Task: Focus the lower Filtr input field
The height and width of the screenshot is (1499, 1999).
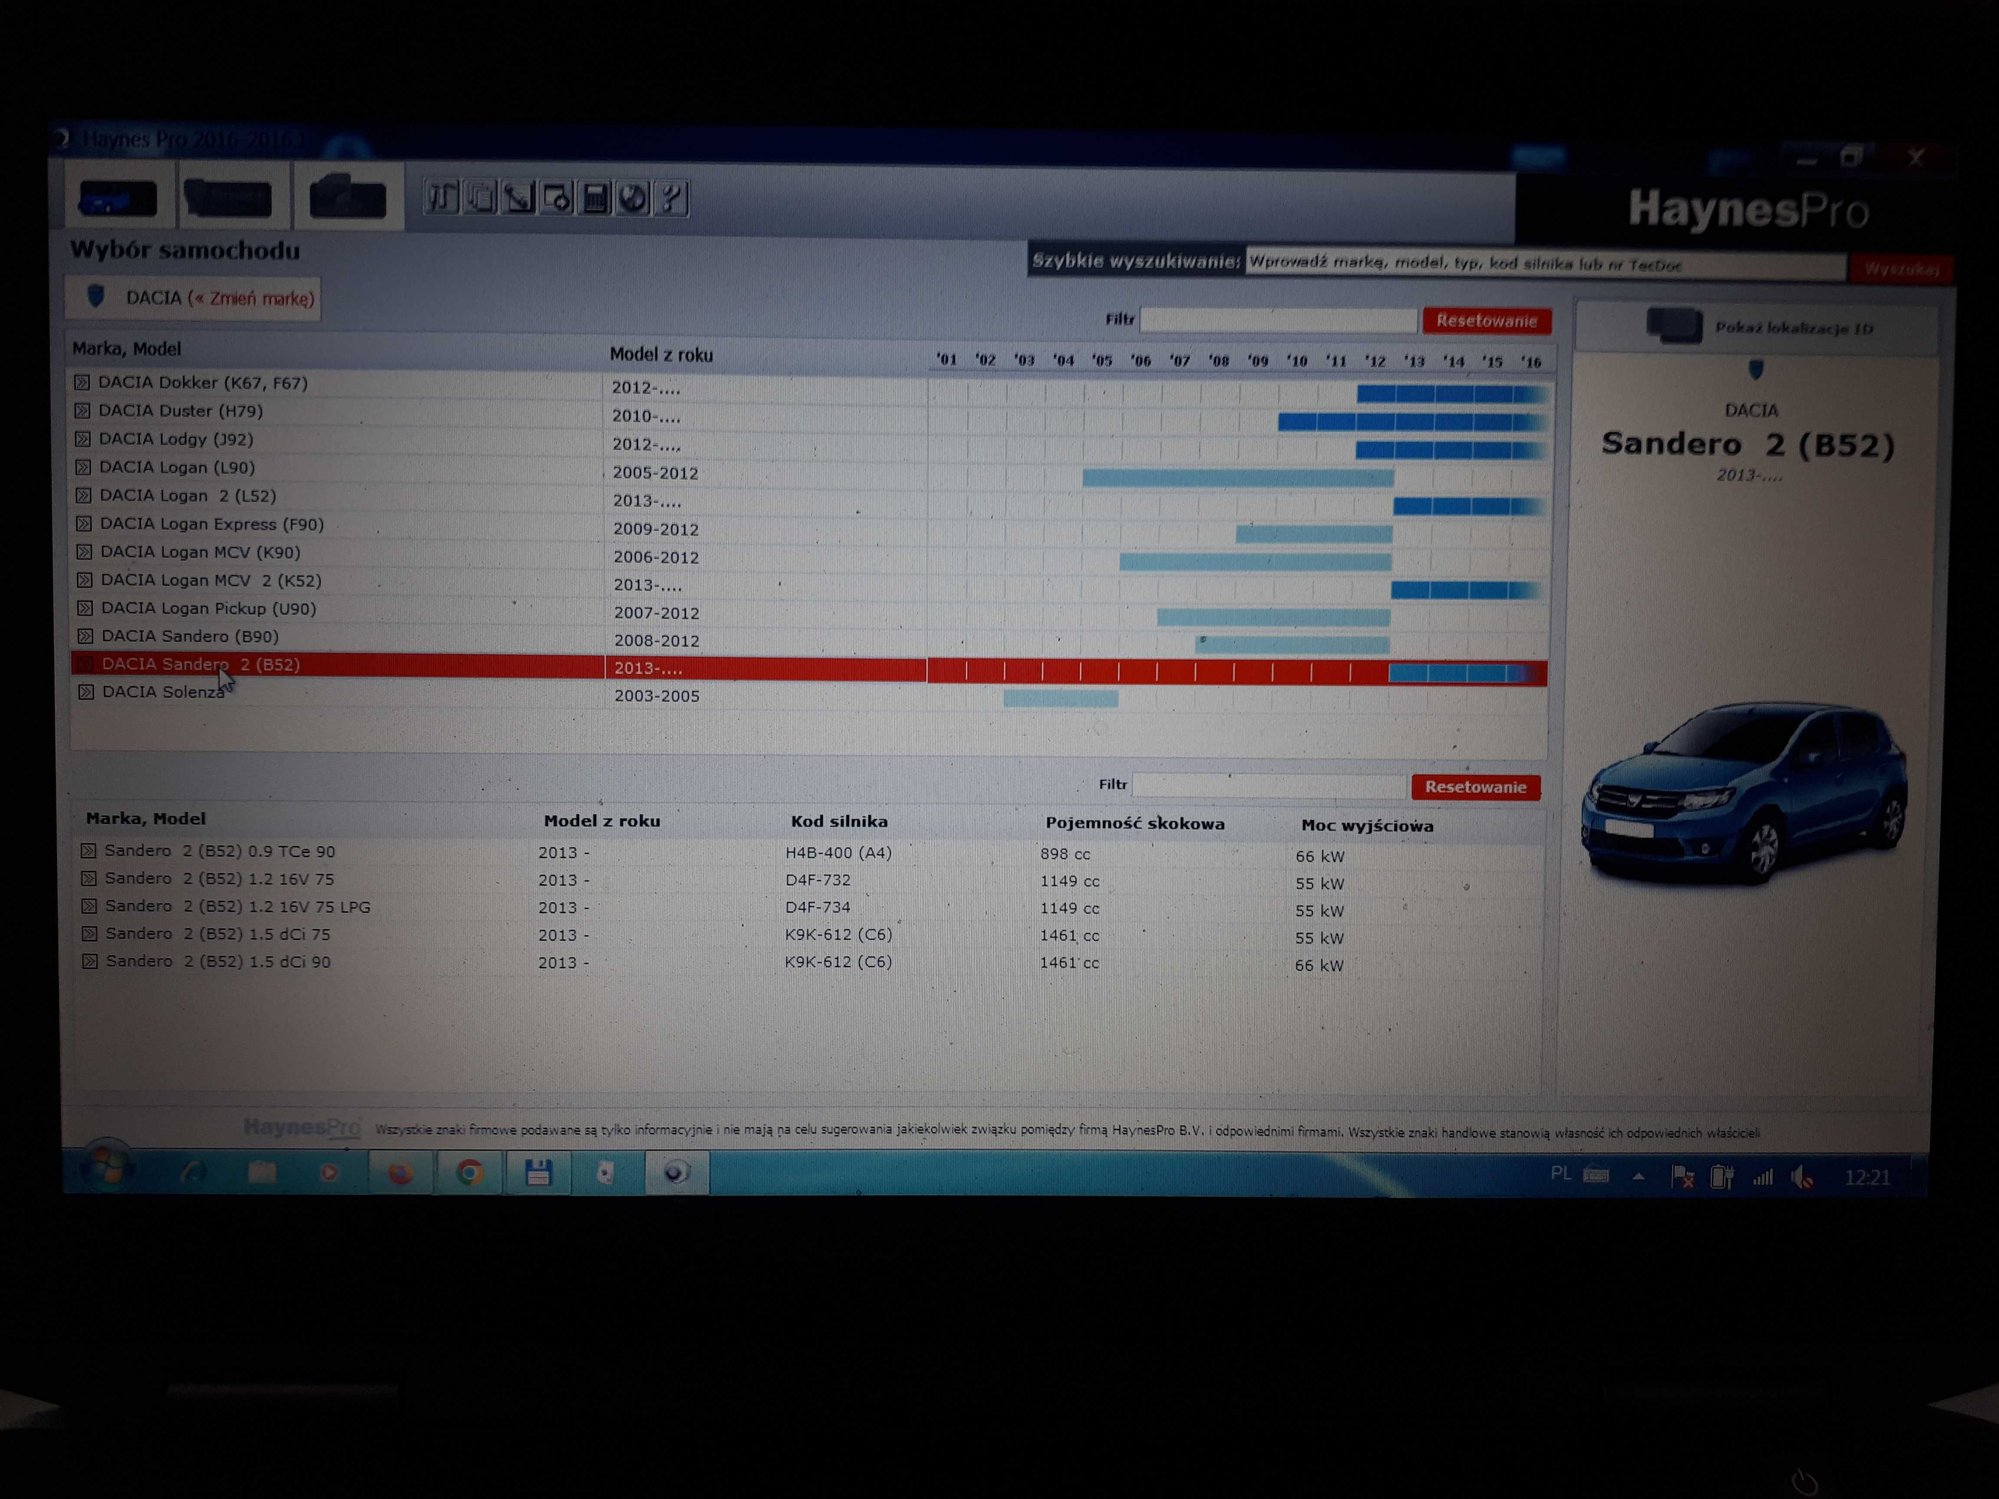Action: point(1270,785)
